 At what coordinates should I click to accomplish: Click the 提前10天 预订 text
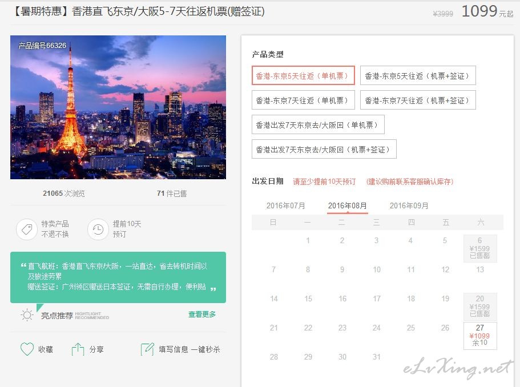127,229
